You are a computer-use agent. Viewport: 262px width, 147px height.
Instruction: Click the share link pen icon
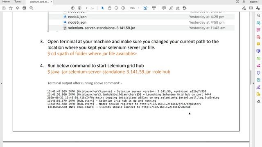(x=244, y=8)
